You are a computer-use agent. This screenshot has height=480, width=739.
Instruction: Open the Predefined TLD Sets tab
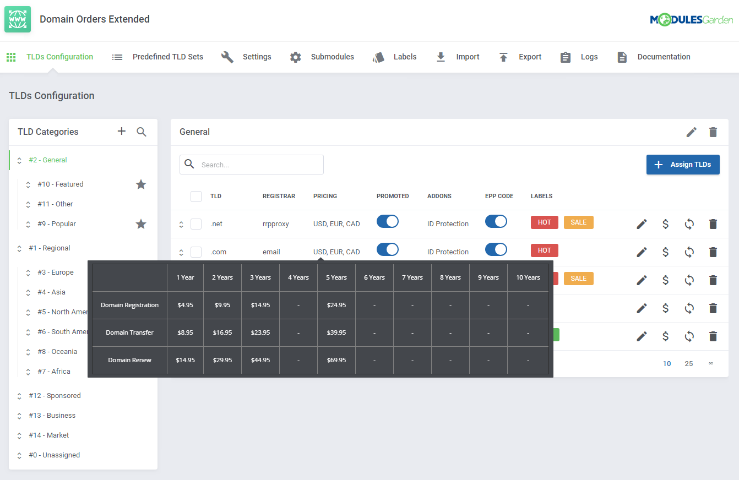click(x=157, y=57)
